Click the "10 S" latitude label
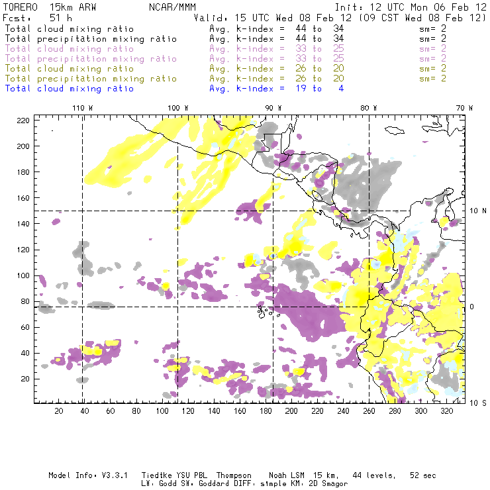 [x=478, y=403]
